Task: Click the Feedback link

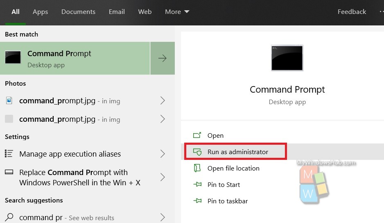Action: pyautogui.click(x=352, y=12)
